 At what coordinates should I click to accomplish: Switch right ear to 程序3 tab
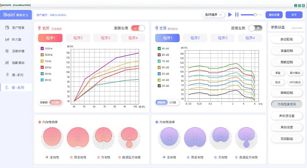(x=105, y=38)
